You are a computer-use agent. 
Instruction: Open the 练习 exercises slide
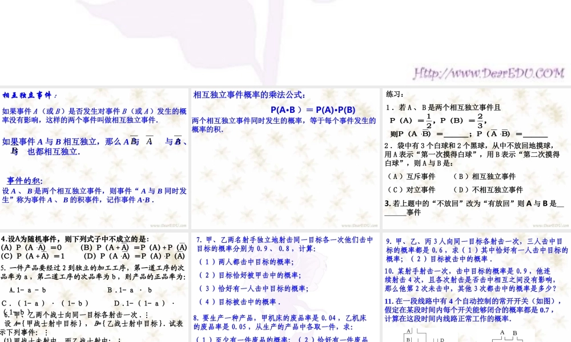tap(477, 158)
